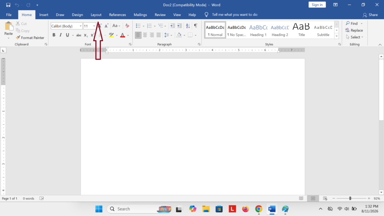Viewport: 384px width, 216px height.
Task: Switch to the View tab
Action: click(x=177, y=15)
